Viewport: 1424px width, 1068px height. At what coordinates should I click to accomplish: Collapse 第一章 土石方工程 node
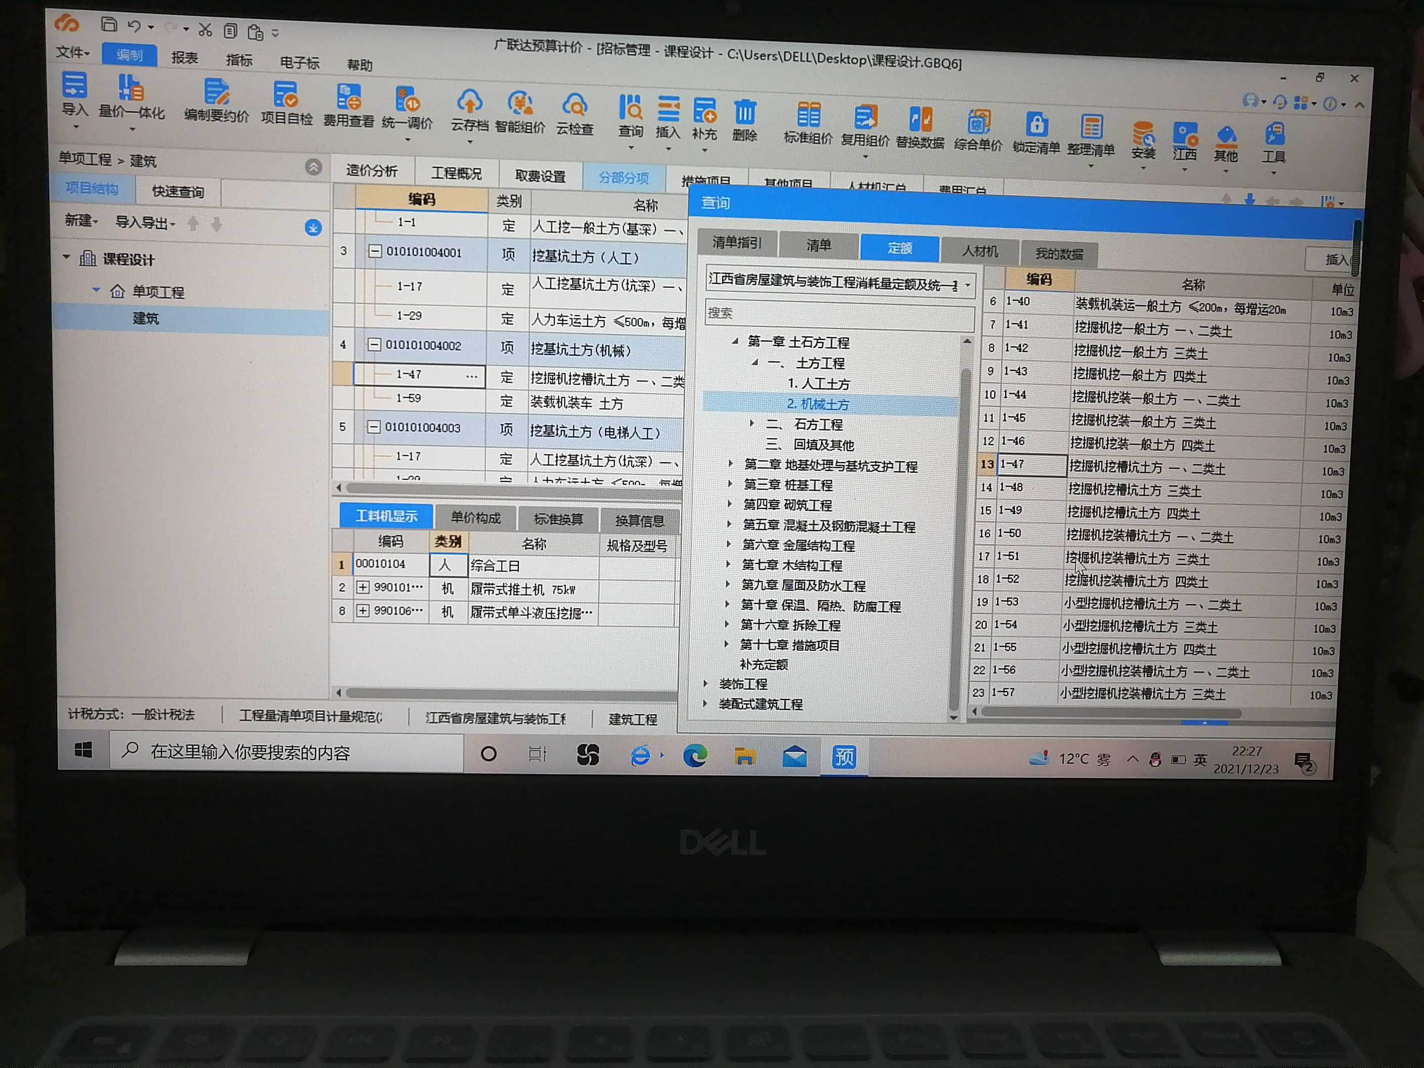(735, 341)
